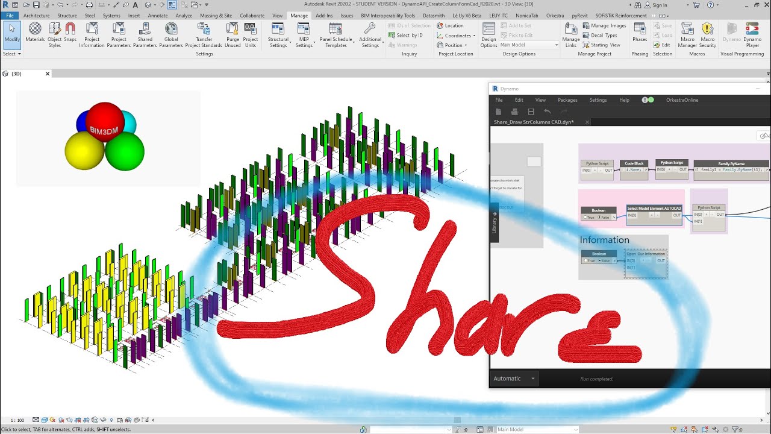Click Save in Dynamo toolbar

[531, 112]
